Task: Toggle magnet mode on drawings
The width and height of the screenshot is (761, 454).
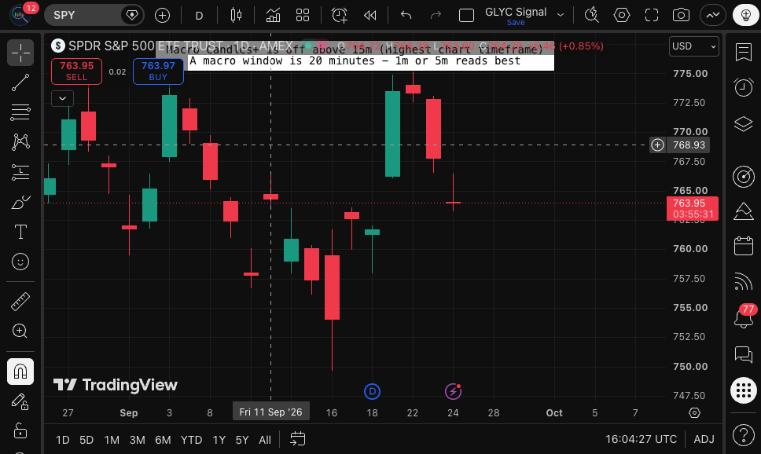Action: coord(20,372)
